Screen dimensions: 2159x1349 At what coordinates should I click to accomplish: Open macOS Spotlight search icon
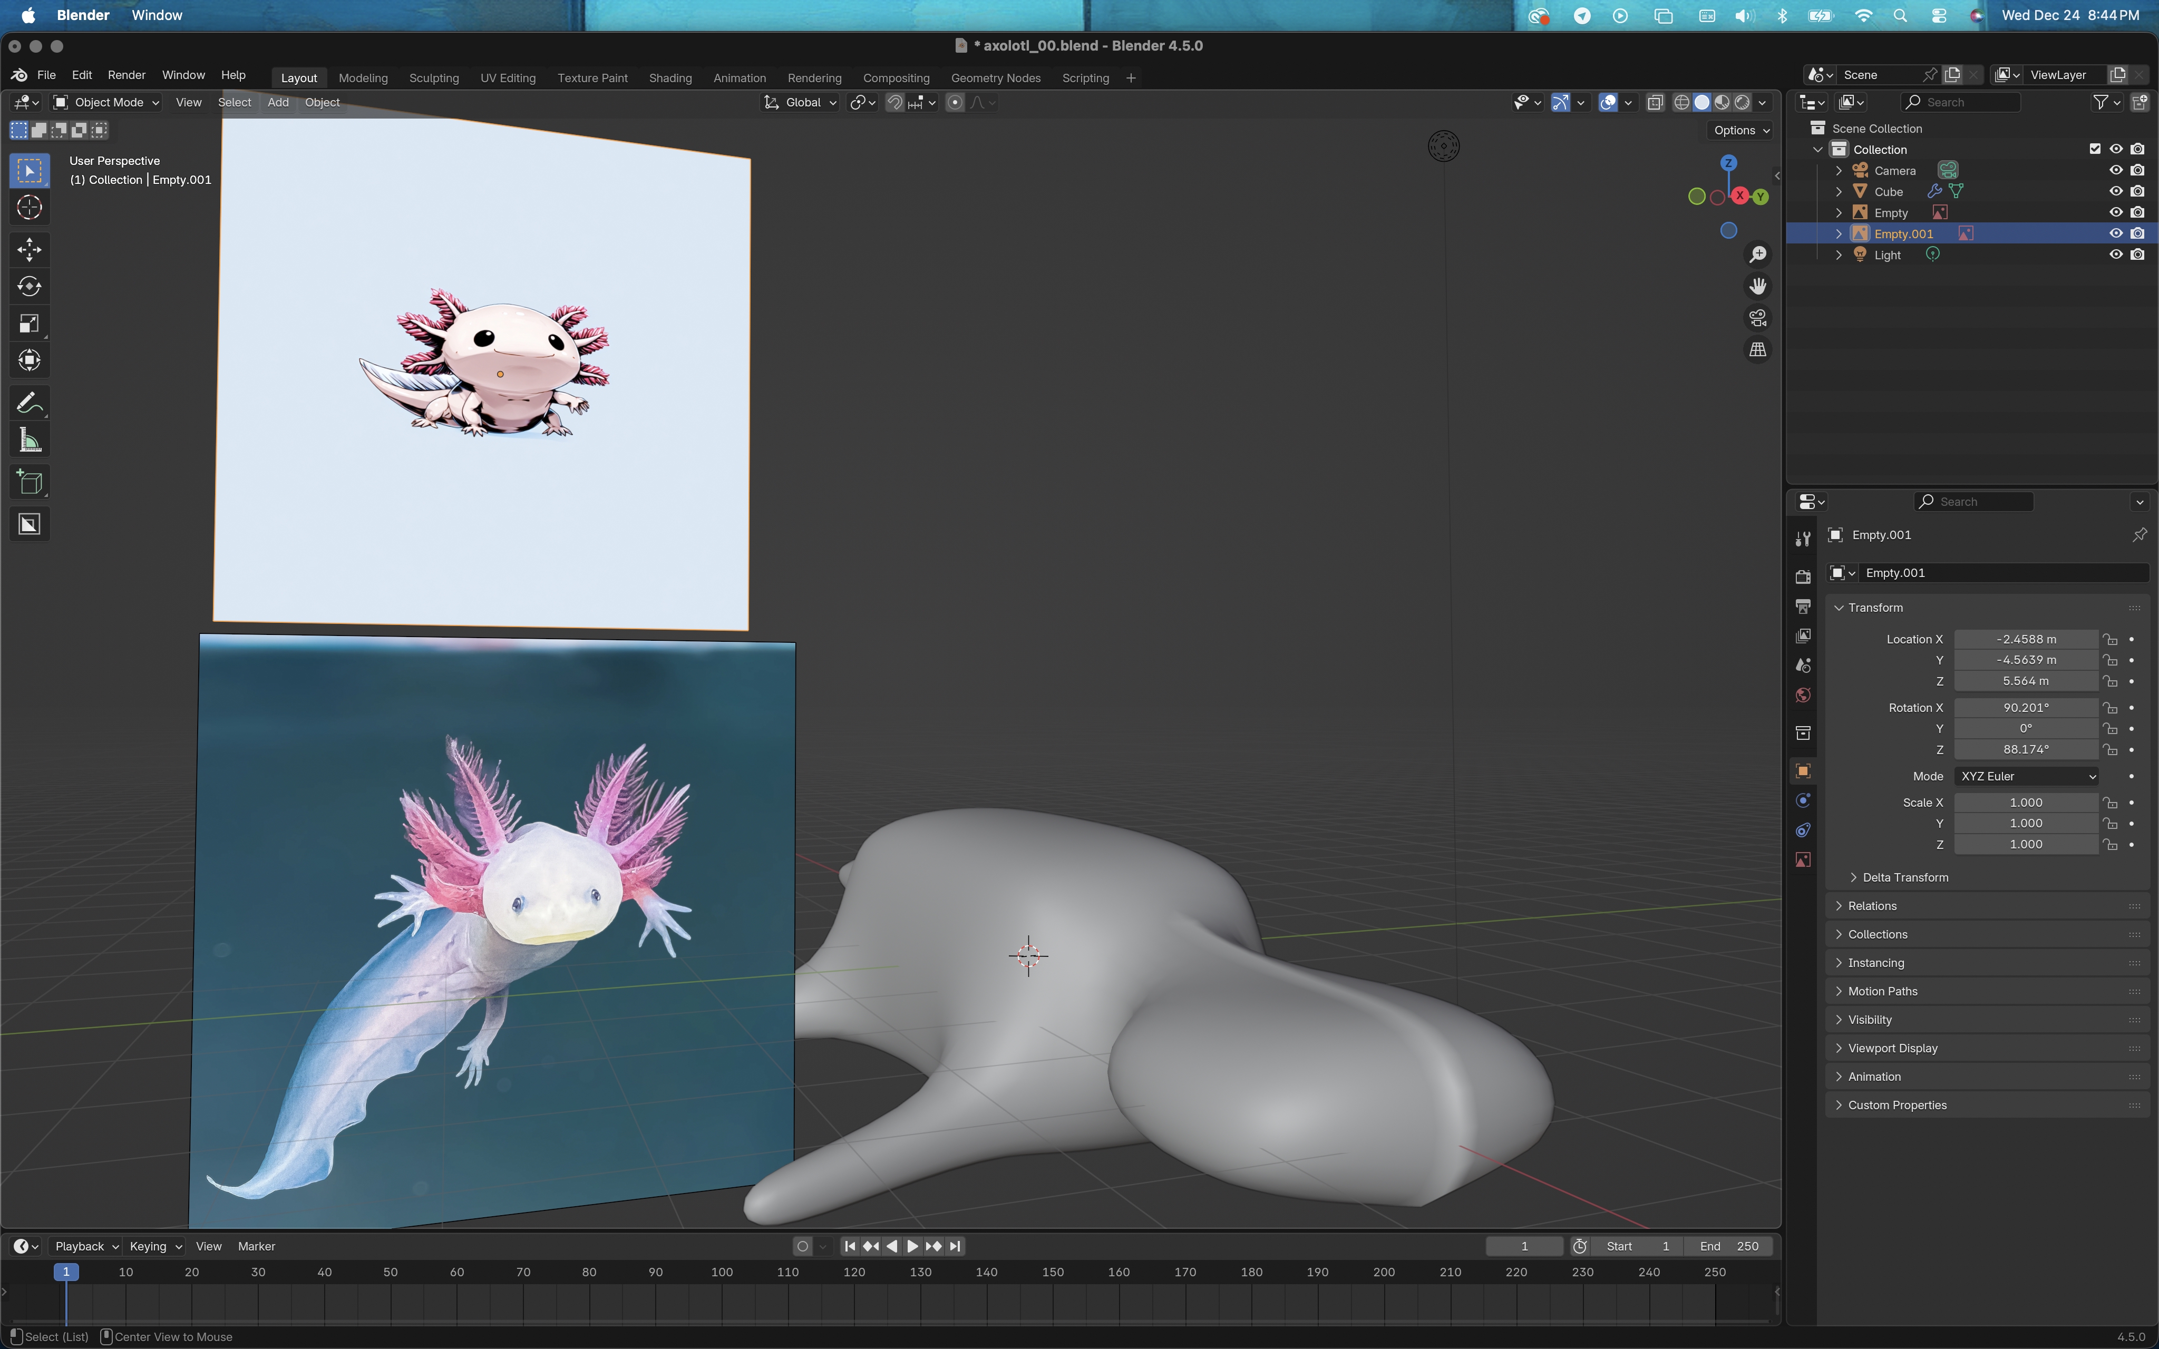coord(1900,15)
